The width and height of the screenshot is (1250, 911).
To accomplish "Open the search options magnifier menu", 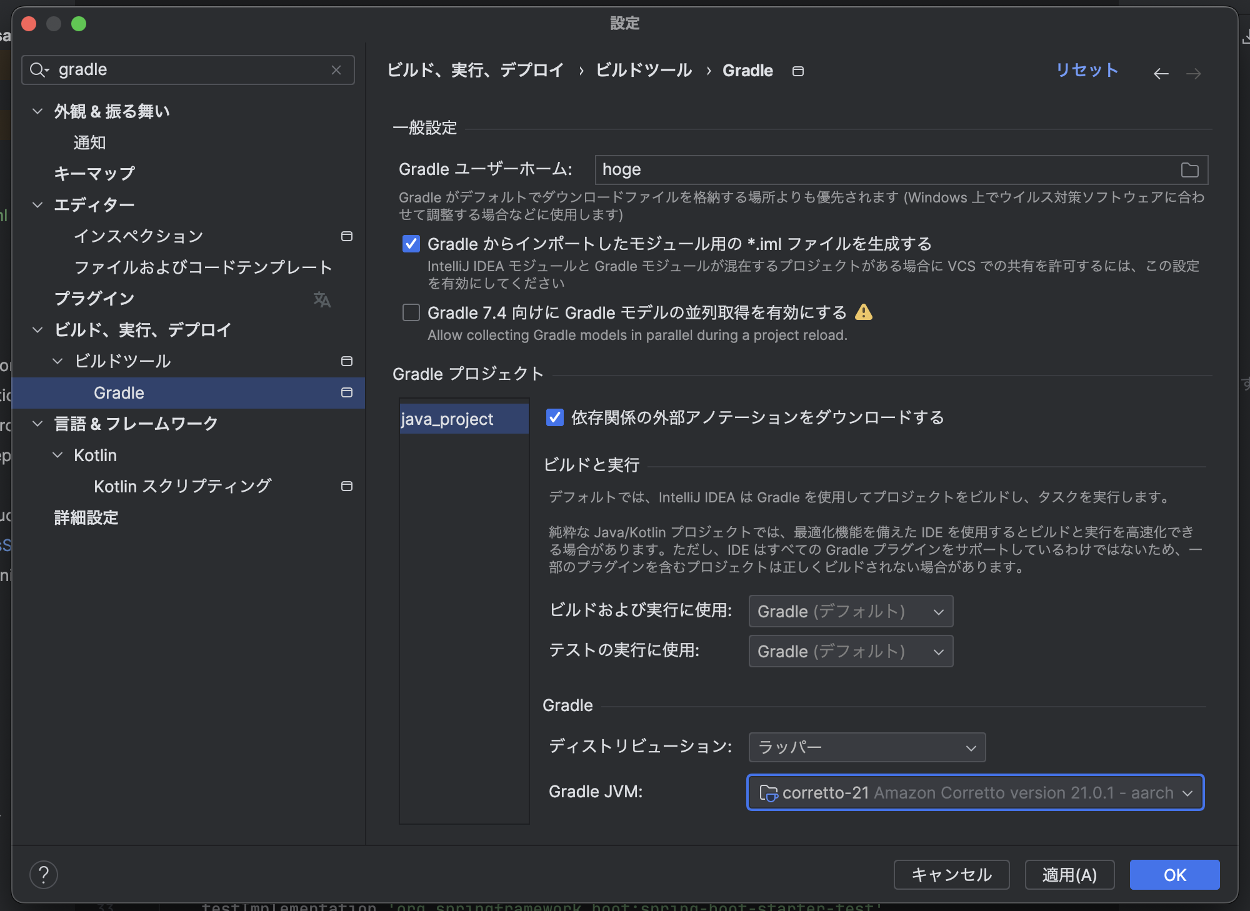I will [x=39, y=69].
